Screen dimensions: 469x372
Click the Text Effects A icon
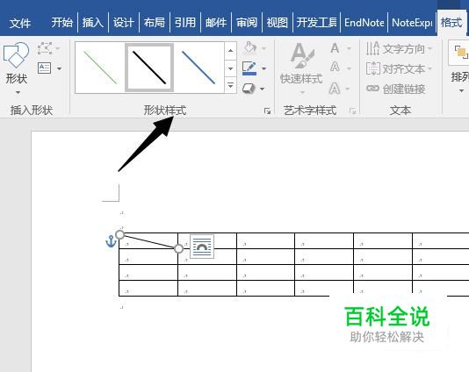pos(335,89)
